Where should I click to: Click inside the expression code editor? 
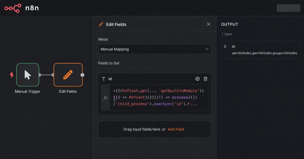[x=159, y=97]
